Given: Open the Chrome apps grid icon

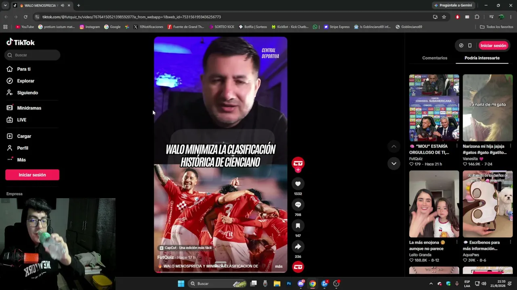Looking at the screenshot, I should point(5,27).
